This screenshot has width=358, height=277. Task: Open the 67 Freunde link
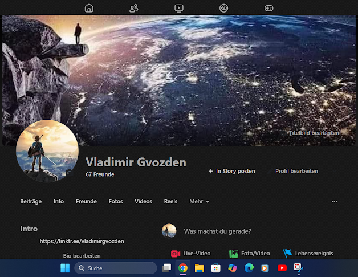pos(100,174)
